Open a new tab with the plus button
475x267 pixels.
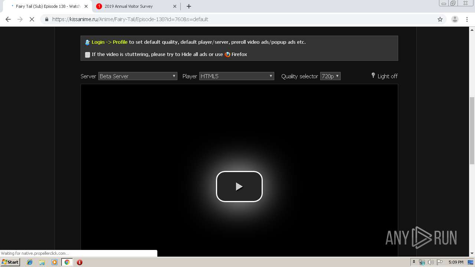coord(189,6)
